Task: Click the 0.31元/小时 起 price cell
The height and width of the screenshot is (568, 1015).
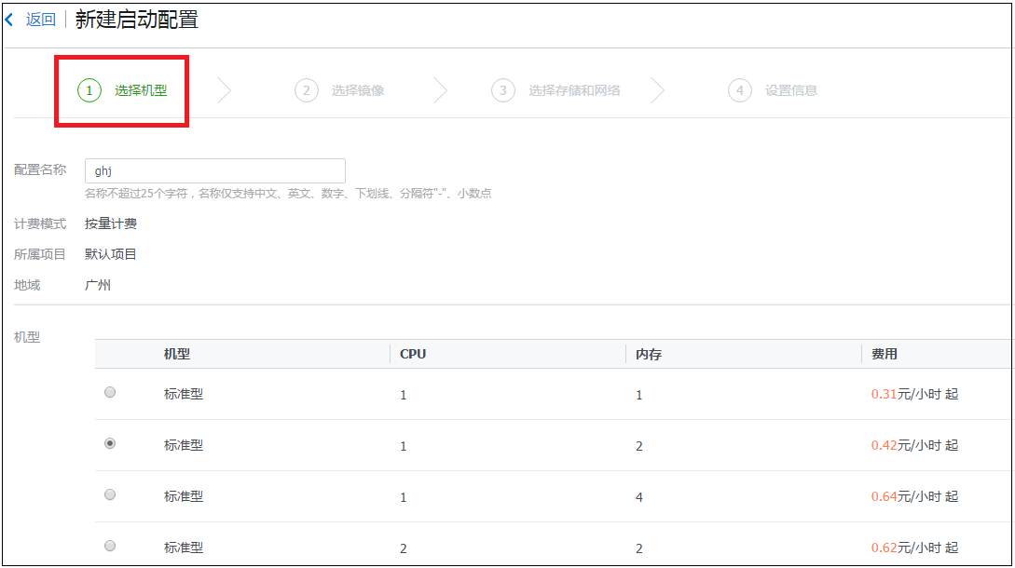Action: coord(914,394)
